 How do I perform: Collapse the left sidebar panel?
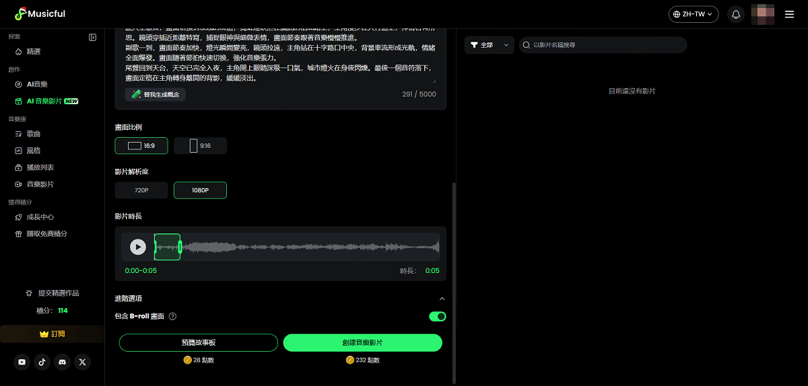click(x=93, y=37)
